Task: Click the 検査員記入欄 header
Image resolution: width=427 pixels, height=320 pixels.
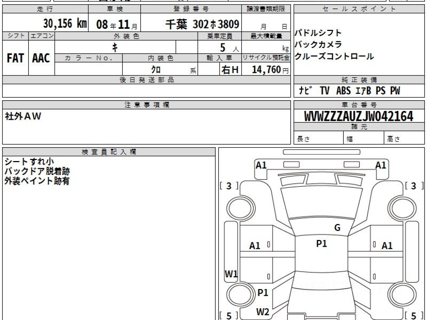Action: point(109,152)
